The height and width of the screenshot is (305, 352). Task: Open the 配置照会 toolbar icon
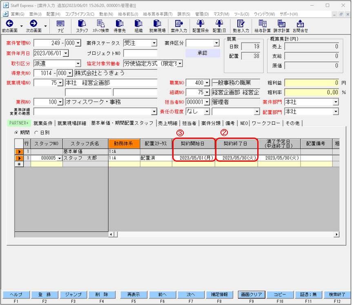pyautogui.click(x=201, y=26)
